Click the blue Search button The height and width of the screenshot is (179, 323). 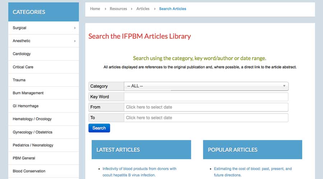pyautogui.click(x=99, y=128)
